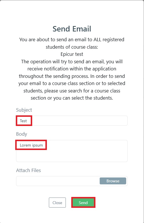The width and height of the screenshot is (144, 223).
Task: Click the Attach Files label
Action: [28, 170]
